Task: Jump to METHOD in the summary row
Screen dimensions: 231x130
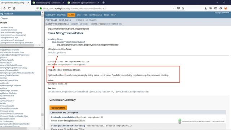Action: 83,24
